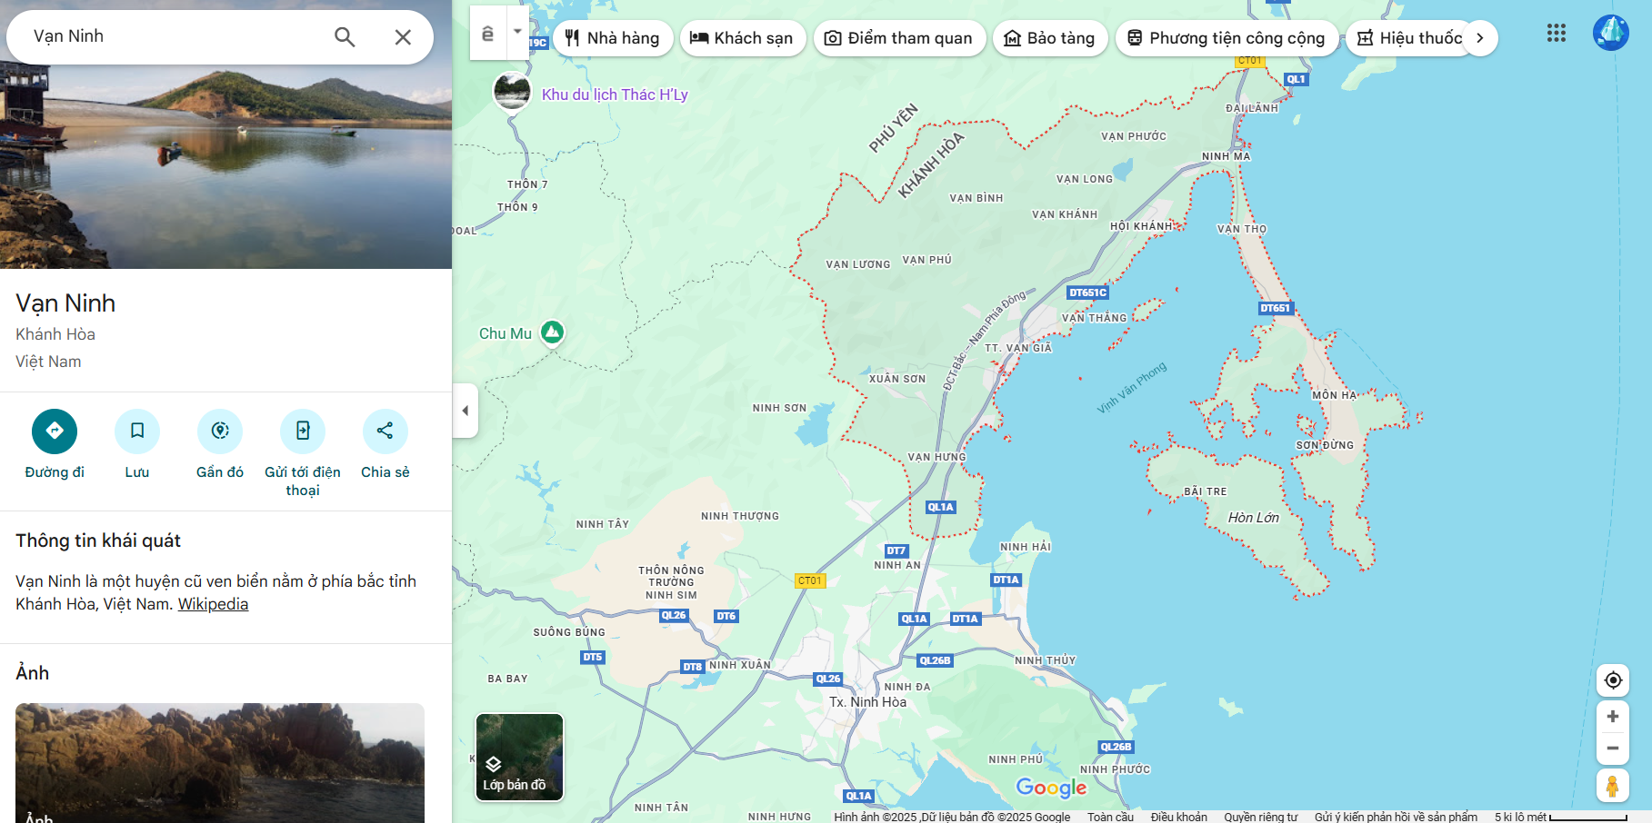Click the Vạn Ninh search input field

pyautogui.click(x=173, y=36)
